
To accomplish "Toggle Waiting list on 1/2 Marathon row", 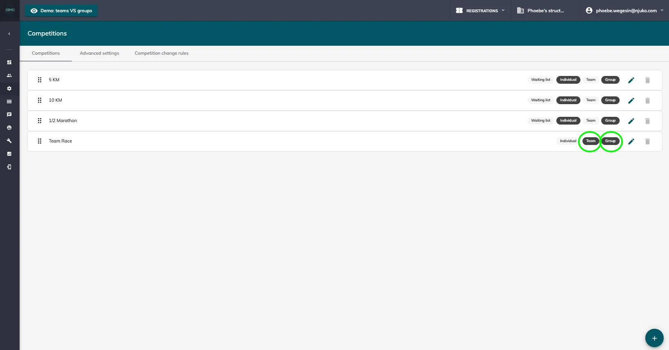I will click(540, 121).
